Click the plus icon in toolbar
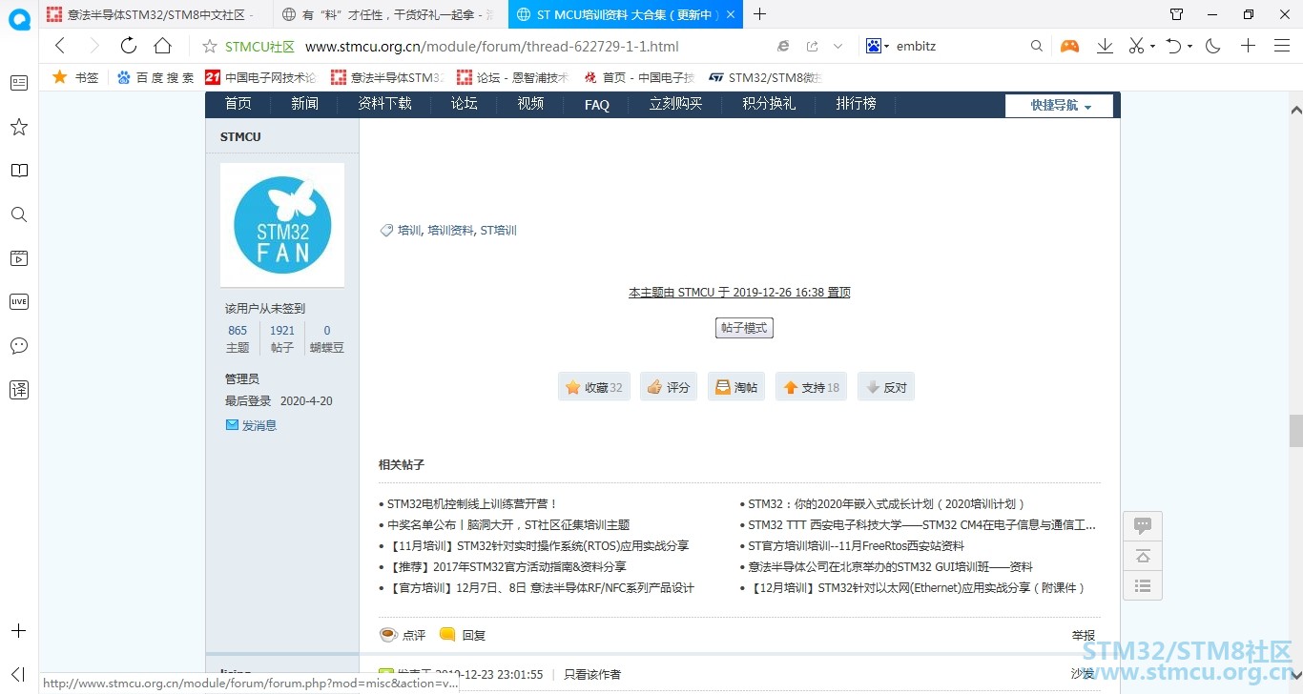The width and height of the screenshot is (1303, 694). (x=1248, y=46)
